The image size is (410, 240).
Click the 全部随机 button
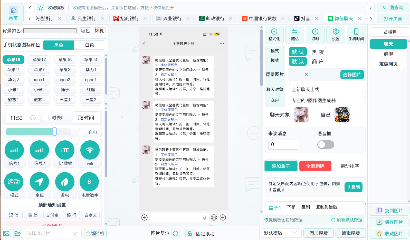click(95, 234)
